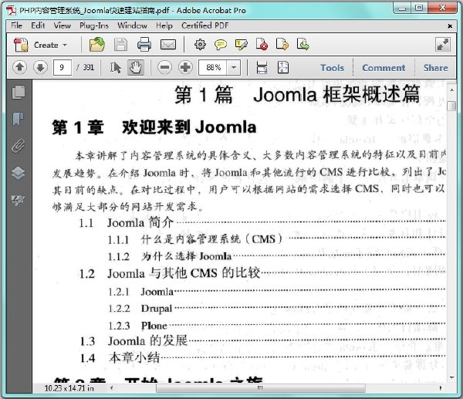463x399 pixels.
Task: Open the Layers panel
Action: point(18,173)
